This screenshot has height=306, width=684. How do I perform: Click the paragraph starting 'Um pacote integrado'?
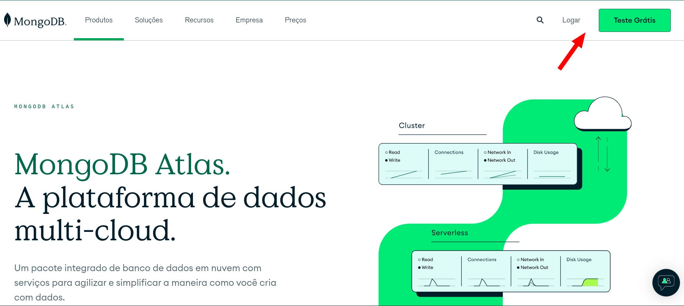145,283
